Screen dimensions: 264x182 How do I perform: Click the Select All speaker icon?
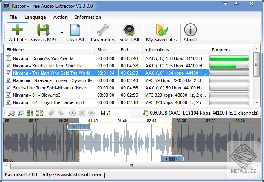click(x=129, y=30)
